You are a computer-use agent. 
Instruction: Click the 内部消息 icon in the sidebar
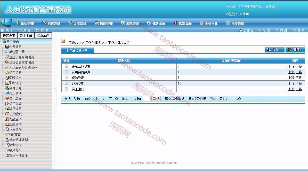click(7, 47)
